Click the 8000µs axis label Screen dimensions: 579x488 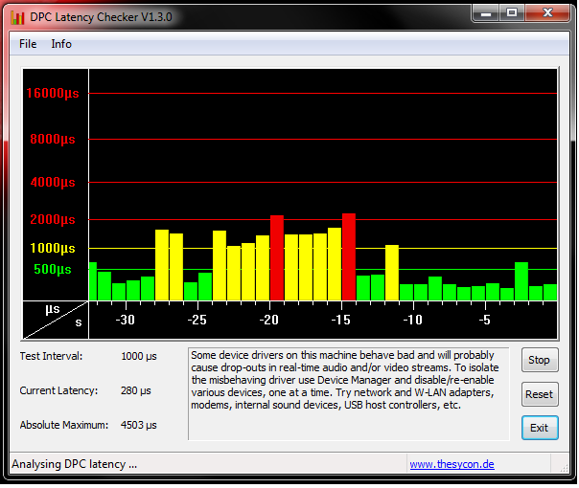53,140
